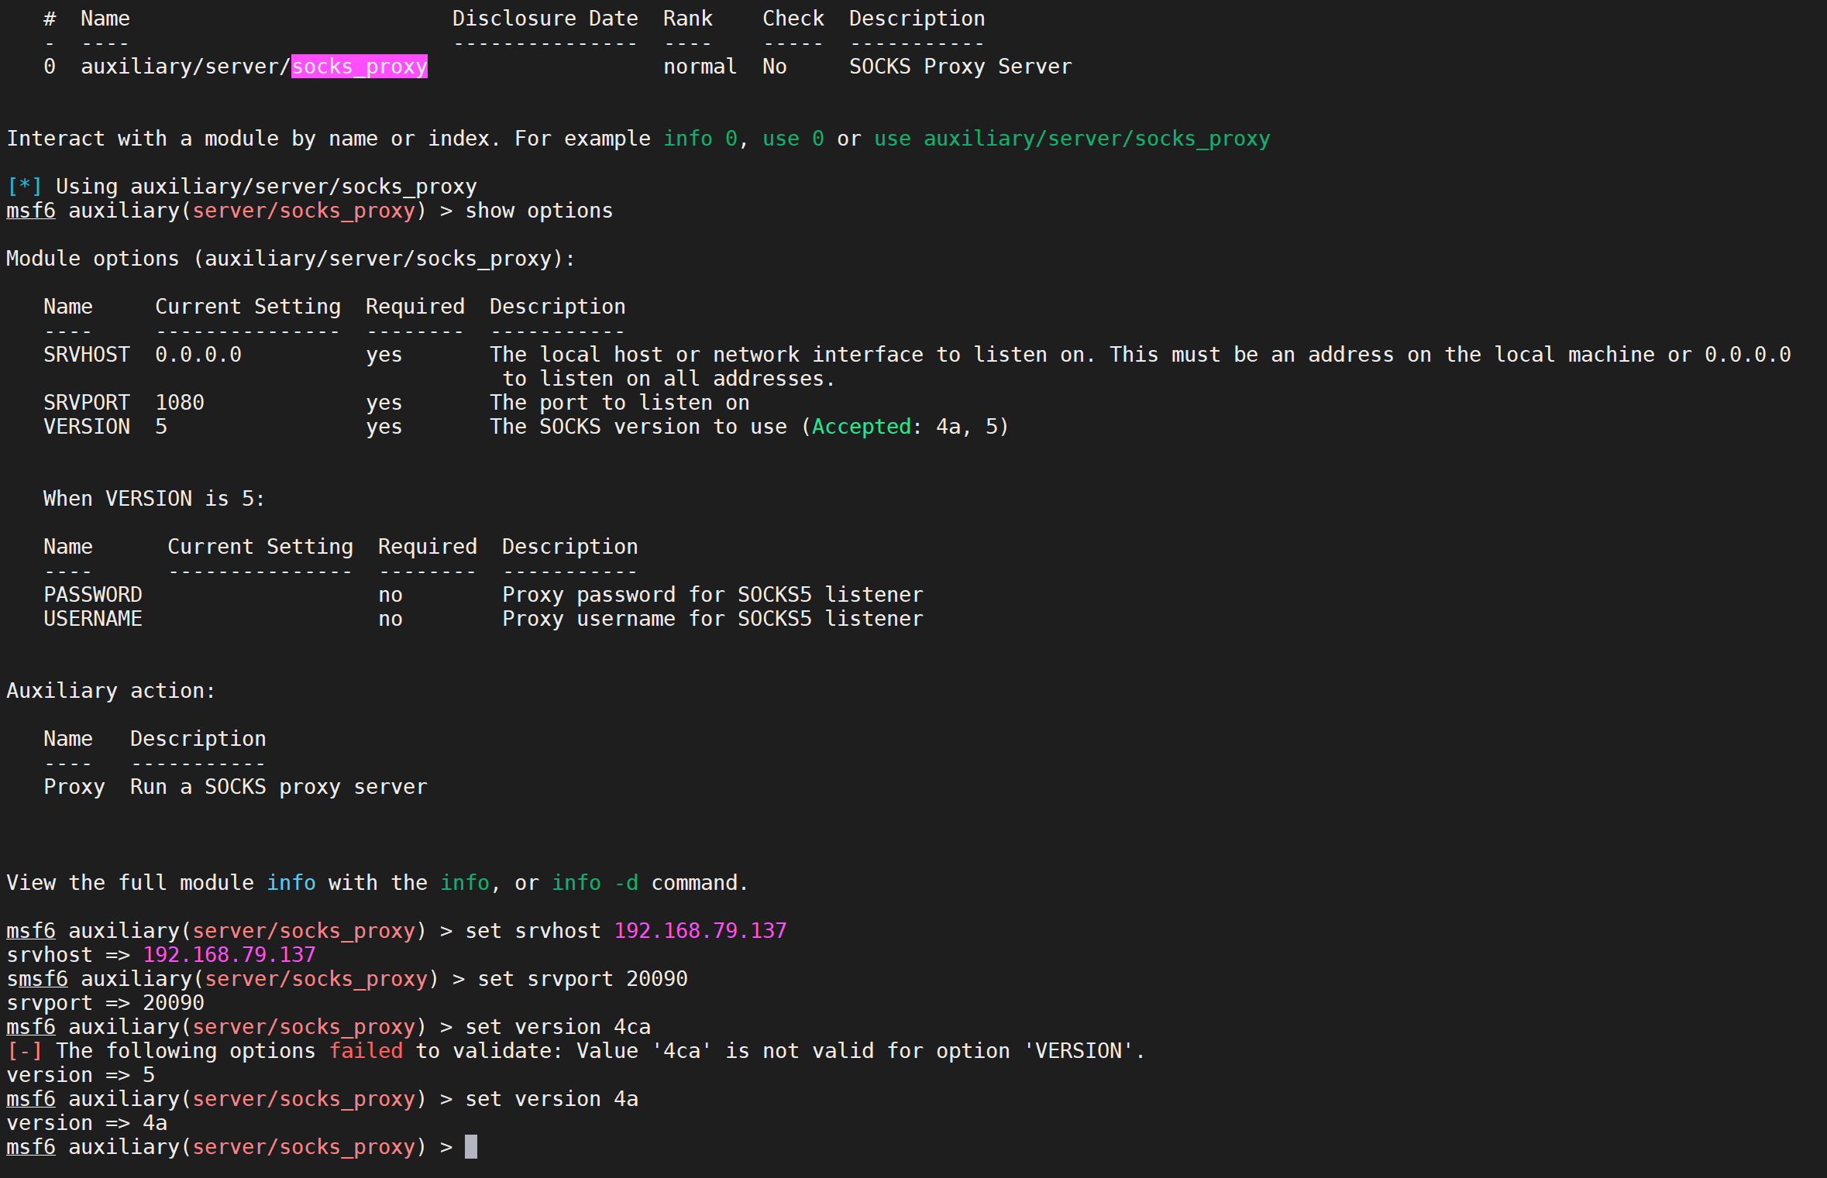Click the highlighted socks_proxy search match
This screenshot has width=1827, height=1178.
pyautogui.click(x=360, y=67)
